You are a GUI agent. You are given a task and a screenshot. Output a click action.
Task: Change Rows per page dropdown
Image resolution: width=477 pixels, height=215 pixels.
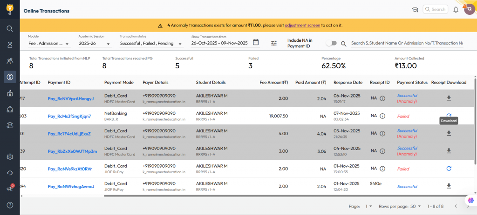point(416,206)
